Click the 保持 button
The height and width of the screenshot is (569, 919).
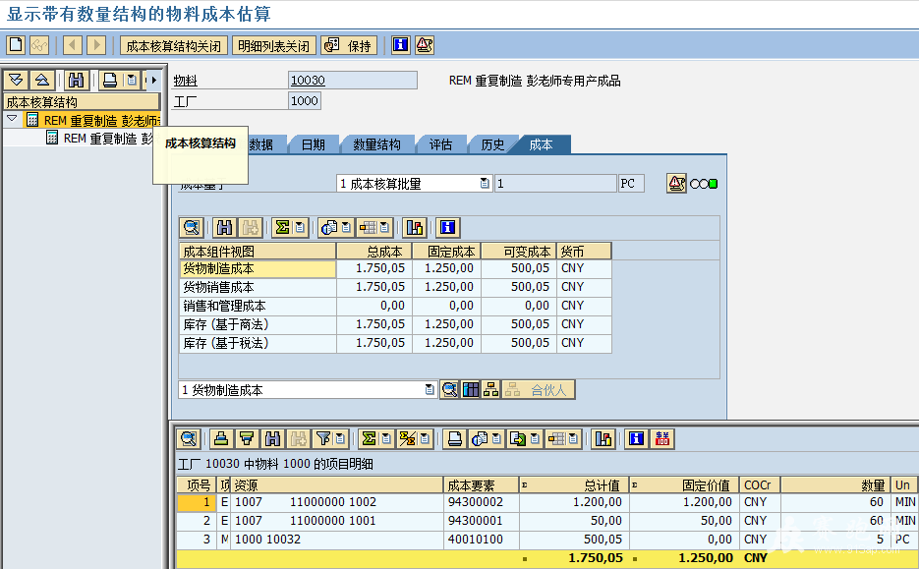pyautogui.click(x=349, y=46)
